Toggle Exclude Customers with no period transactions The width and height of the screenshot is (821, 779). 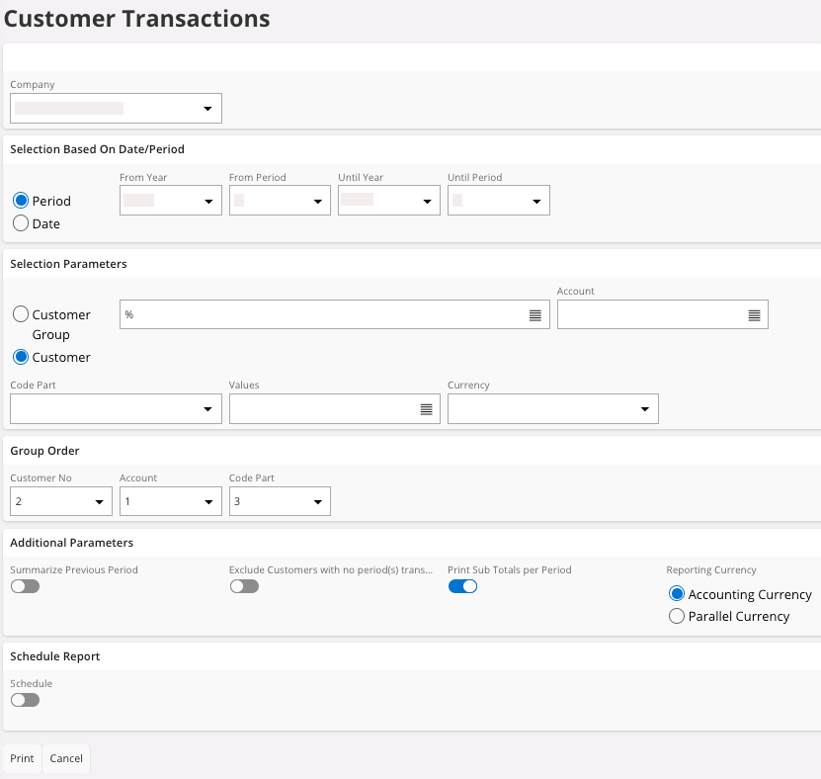(244, 586)
